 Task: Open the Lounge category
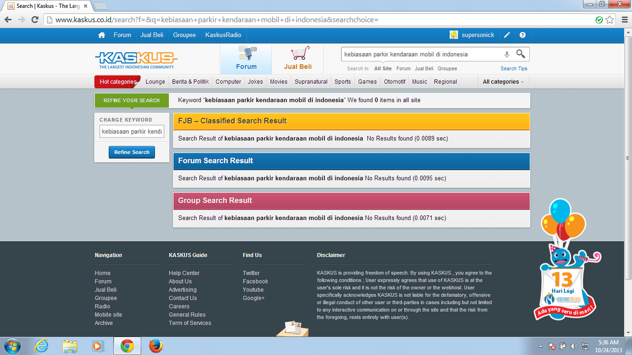(156, 82)
